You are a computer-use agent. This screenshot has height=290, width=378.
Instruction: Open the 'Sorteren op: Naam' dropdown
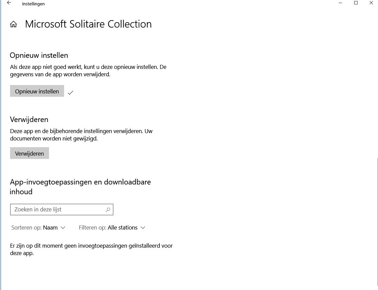(38, 227)
